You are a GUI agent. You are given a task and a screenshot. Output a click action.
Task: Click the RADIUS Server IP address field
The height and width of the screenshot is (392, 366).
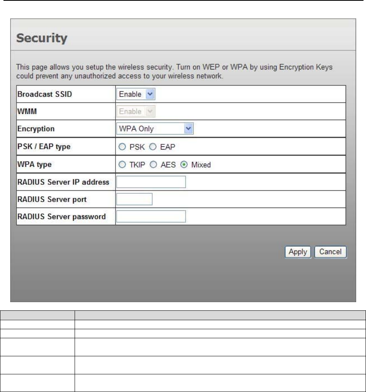coord(151,182)
